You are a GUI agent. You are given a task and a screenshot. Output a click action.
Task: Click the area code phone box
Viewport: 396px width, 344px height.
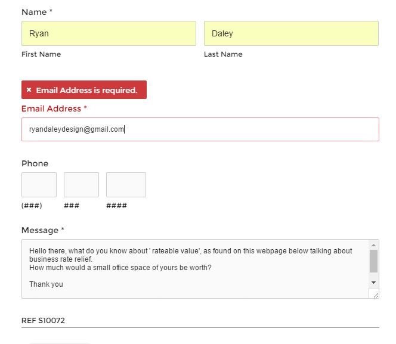pos(39,185)
